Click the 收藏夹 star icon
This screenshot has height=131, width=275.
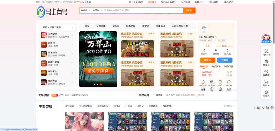[x=266, y=92]
